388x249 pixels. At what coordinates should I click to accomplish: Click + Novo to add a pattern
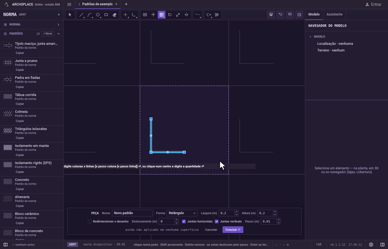click(48, 34)
